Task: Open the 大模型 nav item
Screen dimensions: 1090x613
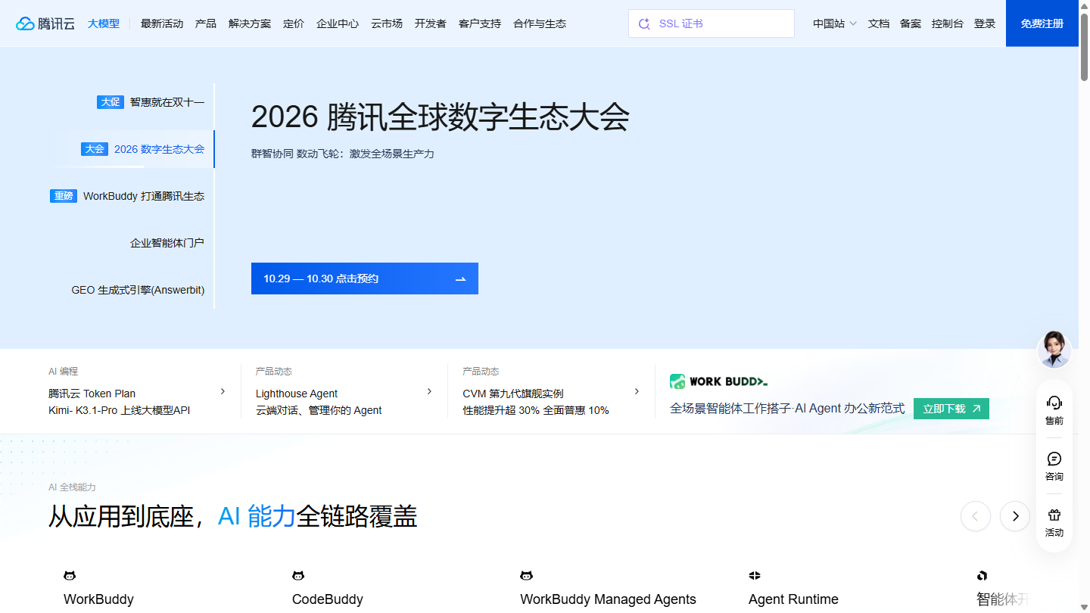Action: point(104,23)
